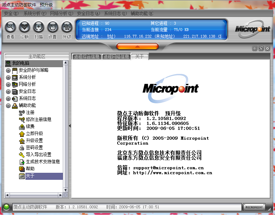Click the 已知进程 : 90 readout
This screenshot has height=215, width=275.
tap(96, 23)
